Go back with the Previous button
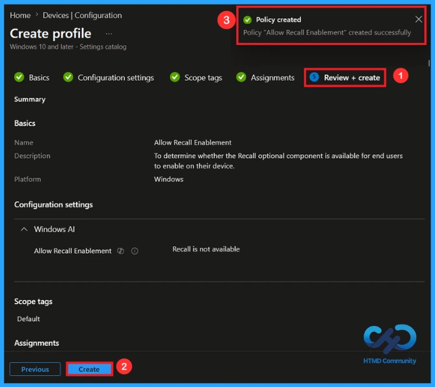Image resolution: width=435 pixels, height=387 pixels. [35, 369]
